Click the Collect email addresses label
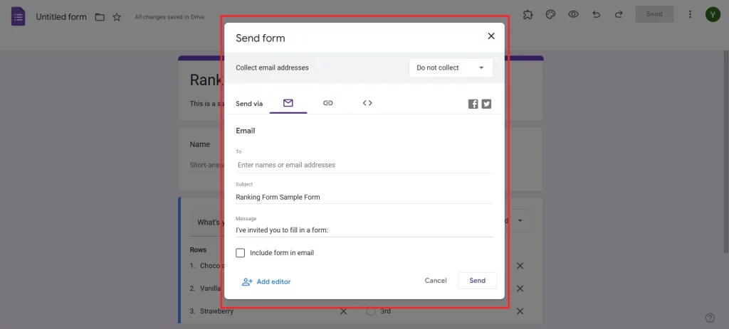 point(272,68)
